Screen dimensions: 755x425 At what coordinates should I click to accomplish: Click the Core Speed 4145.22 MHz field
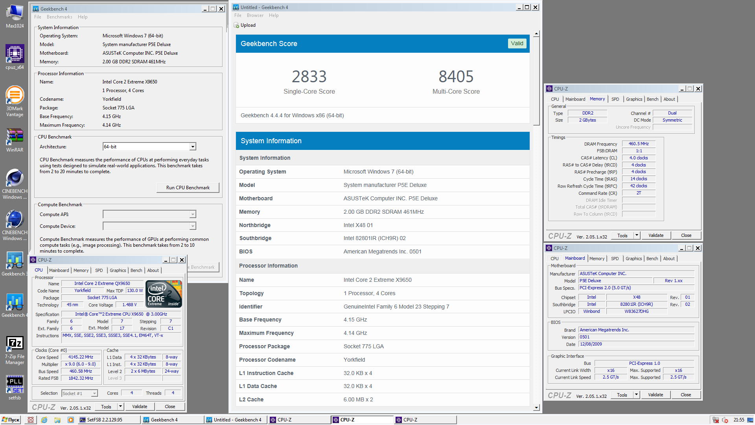[81, 357]
